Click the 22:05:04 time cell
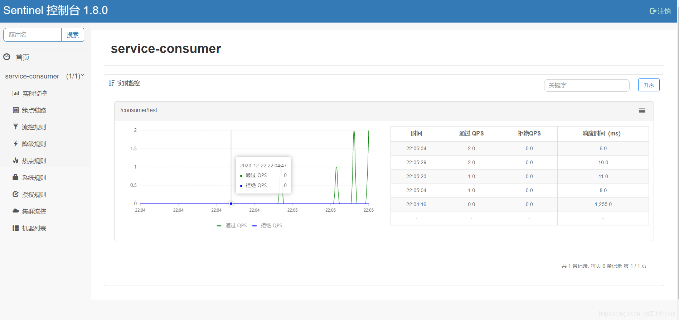The height and width of the screenshot is (320, 679). tap(416, 190)
